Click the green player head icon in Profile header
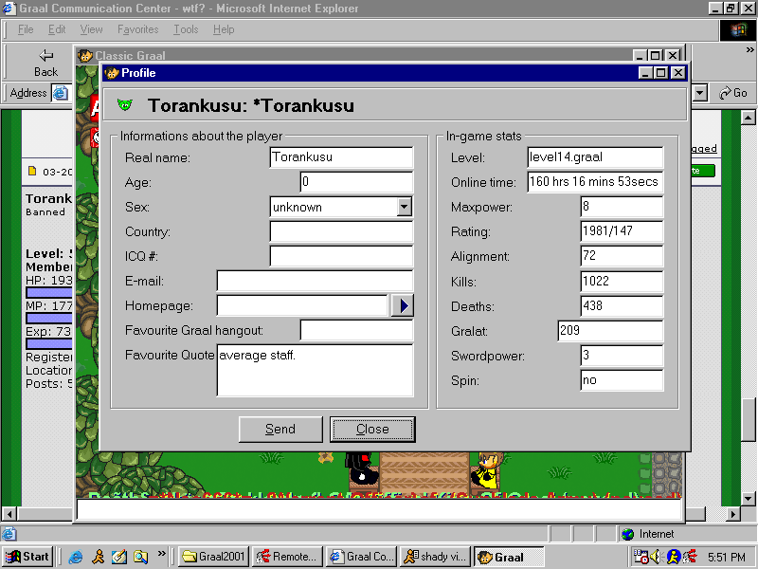The height and width of the screenshot is (569, 758). click(x=125, y=104)
